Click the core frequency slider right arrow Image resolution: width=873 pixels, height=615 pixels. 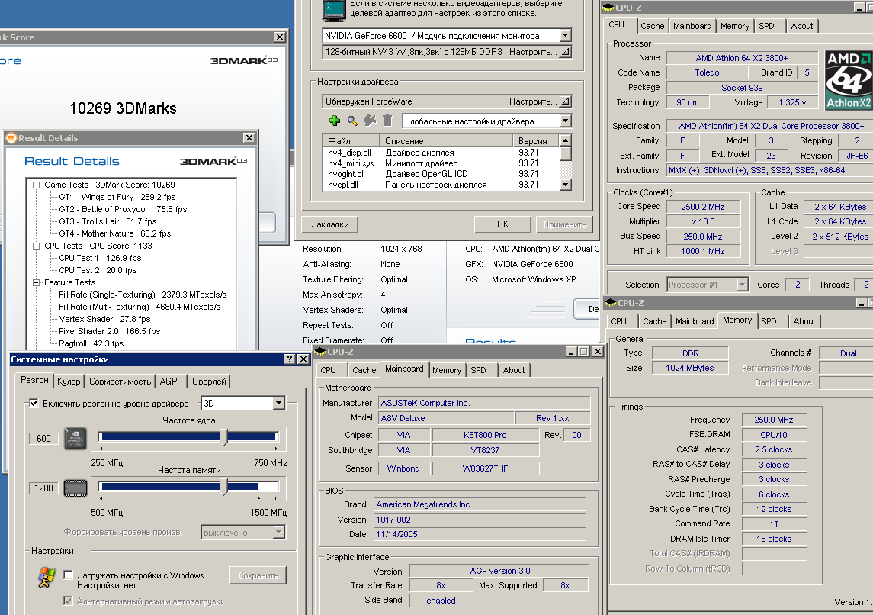tap(276, 449)
